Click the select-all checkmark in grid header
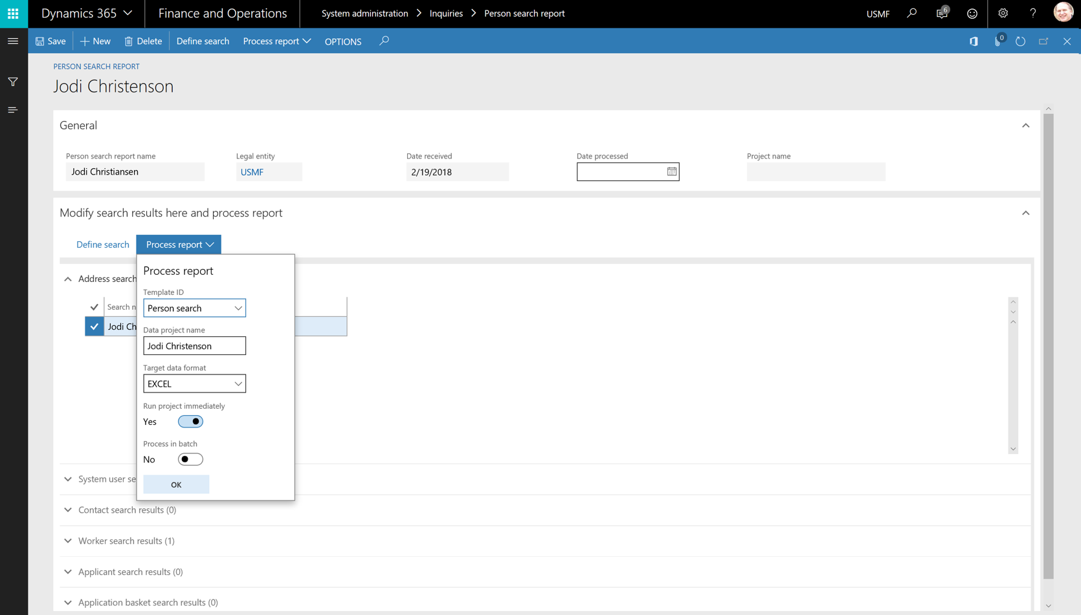The width and height of the screenshot is (1081, 615). pyautogui.click(x=95, y=307)
